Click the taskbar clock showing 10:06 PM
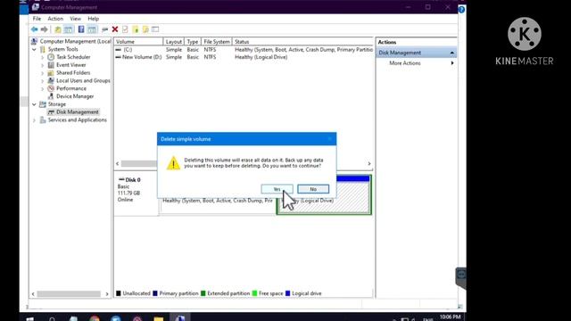The width and height of the screenshot is (571, 321). coord(450,317)
